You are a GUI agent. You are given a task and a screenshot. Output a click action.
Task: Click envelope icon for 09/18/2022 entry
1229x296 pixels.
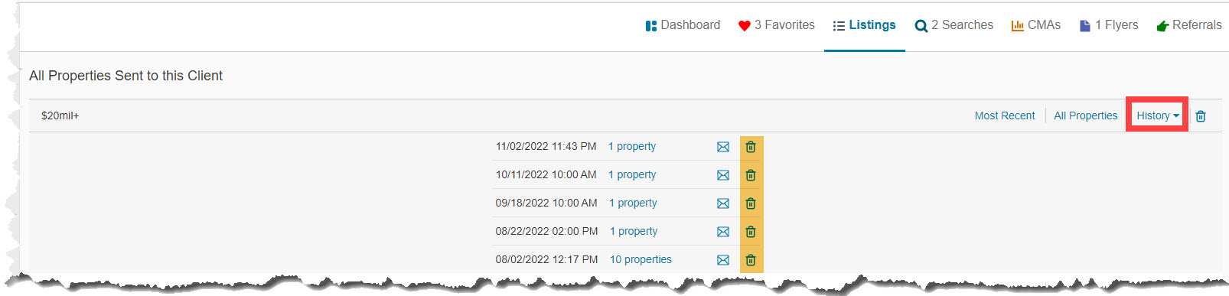tap(723, 203)
